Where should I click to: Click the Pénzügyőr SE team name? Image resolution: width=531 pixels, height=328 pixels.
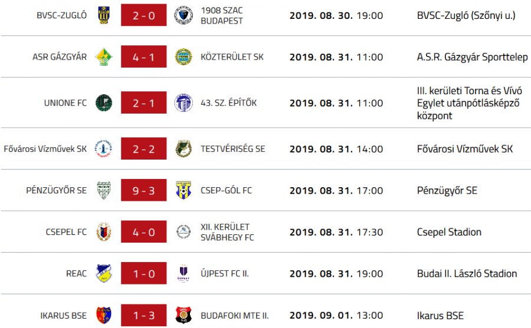57,191
